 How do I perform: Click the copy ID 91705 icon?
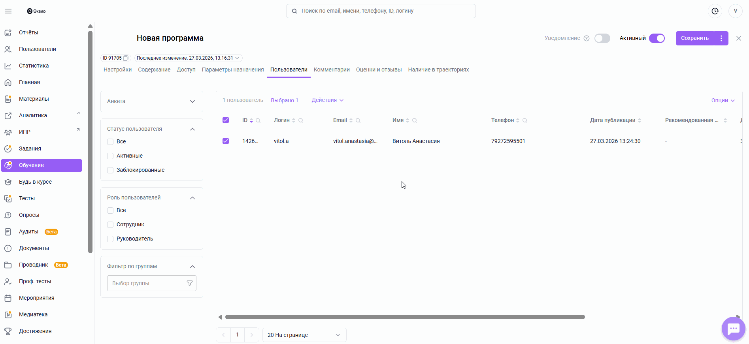coord(126,58)
